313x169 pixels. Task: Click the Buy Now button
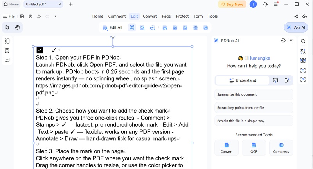pos(232,4)
